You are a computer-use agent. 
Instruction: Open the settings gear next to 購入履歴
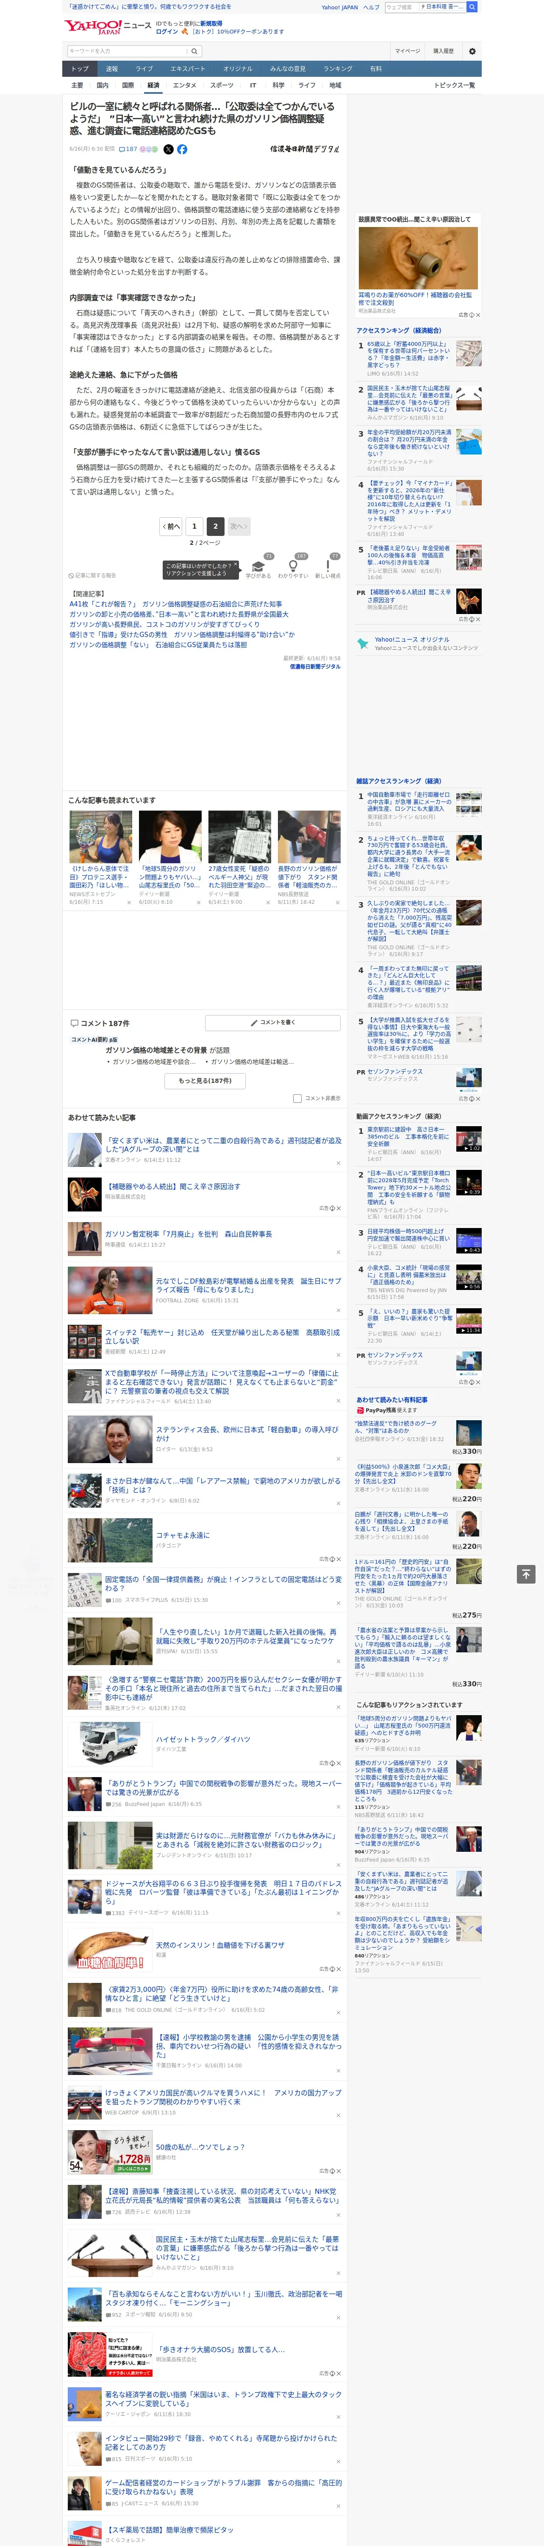tap(472, 51)
